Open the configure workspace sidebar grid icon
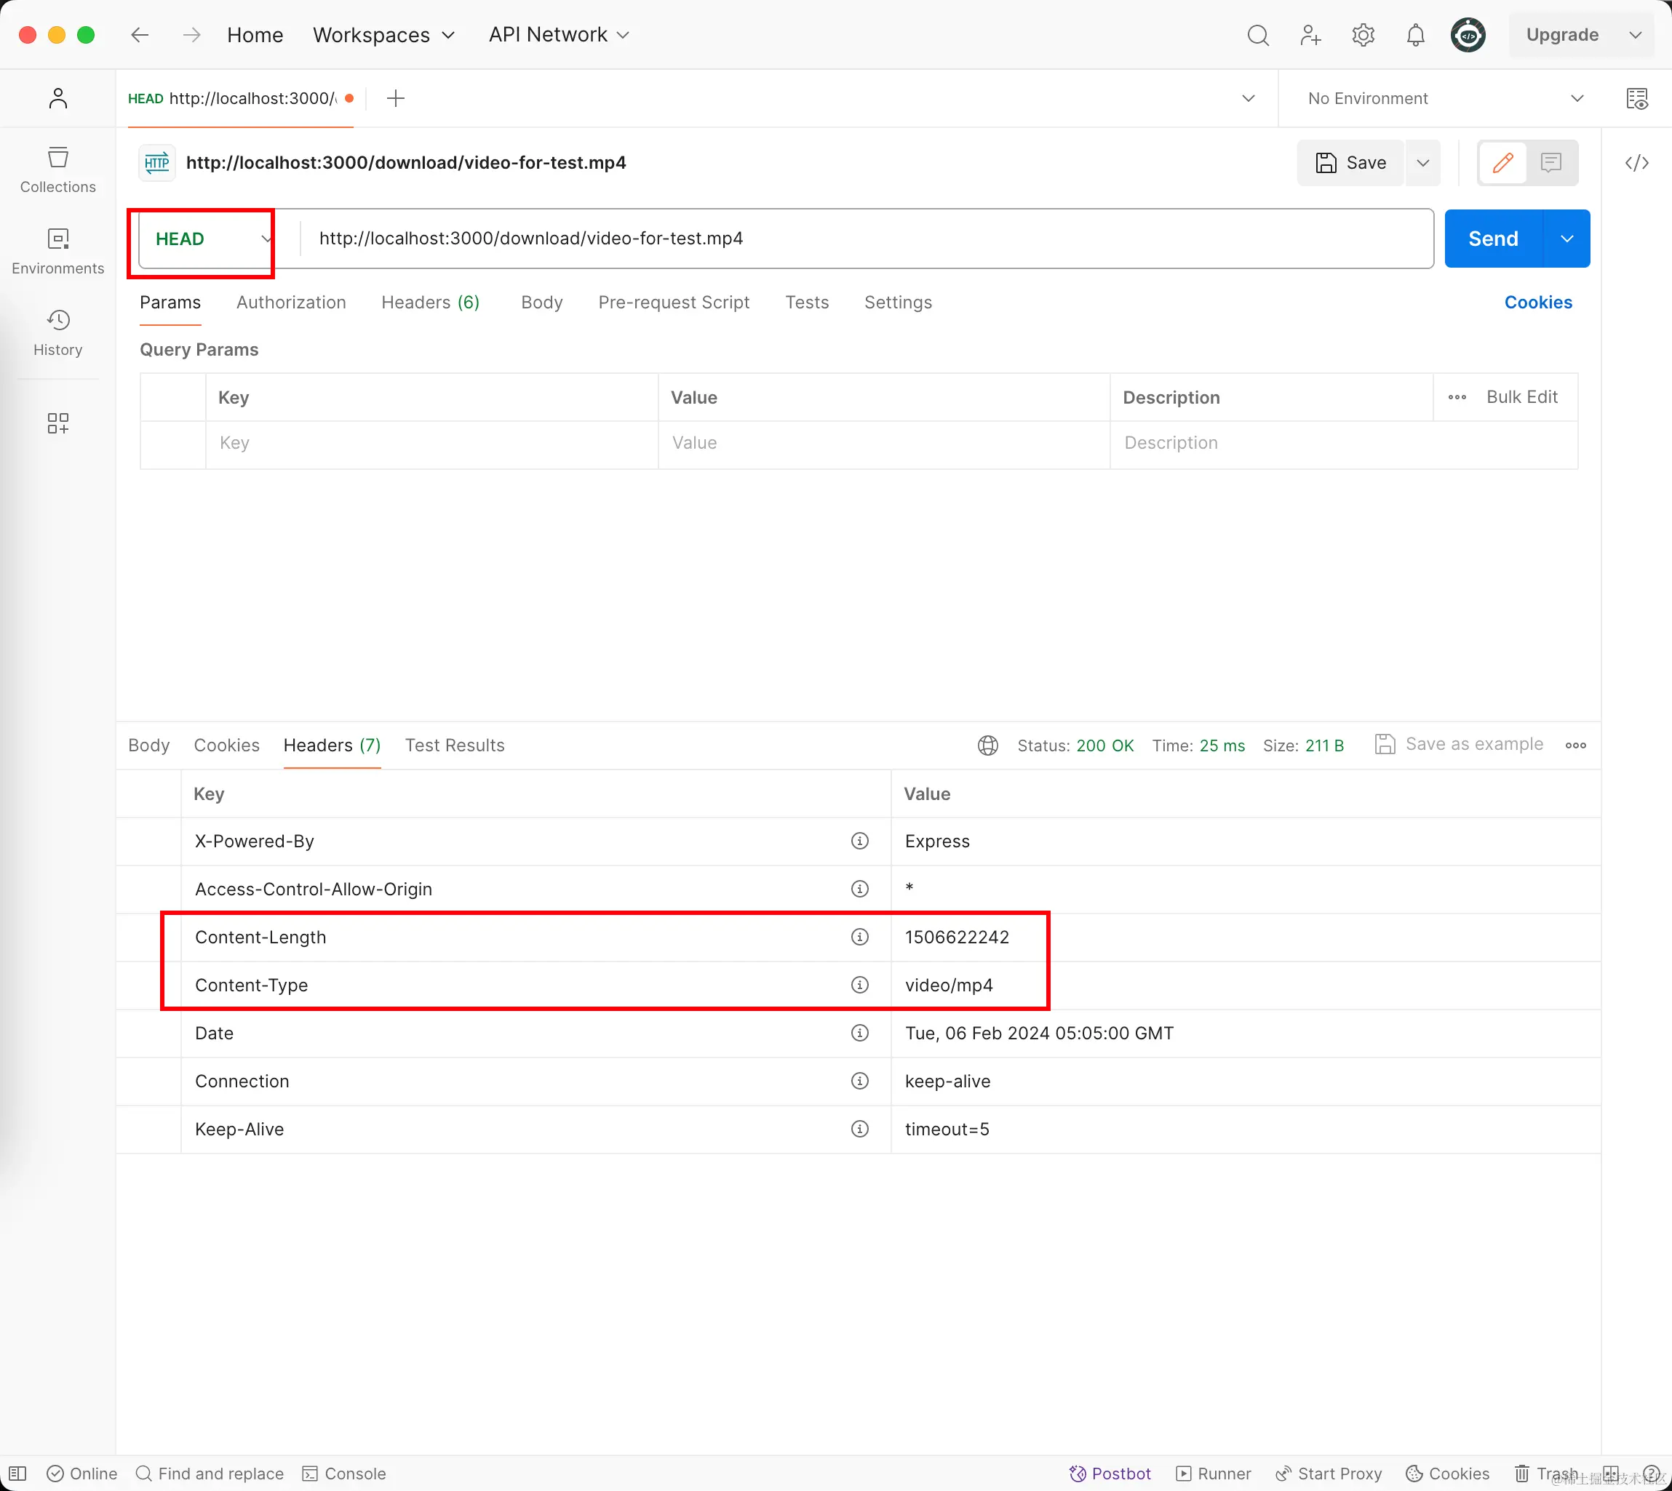This screenshot has width=1672, height=1491. pos(58,423)
